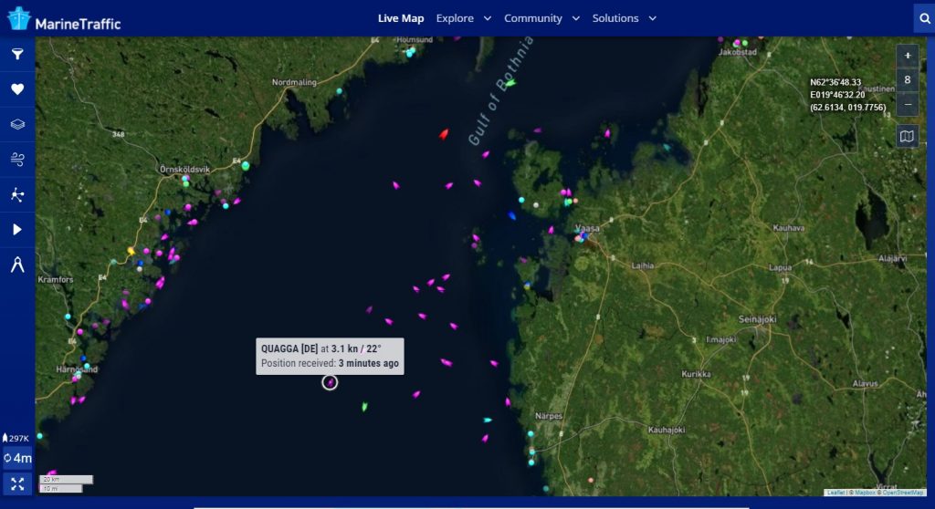
Task: Open My Fleets heart icon
Action: coord(17,89)
